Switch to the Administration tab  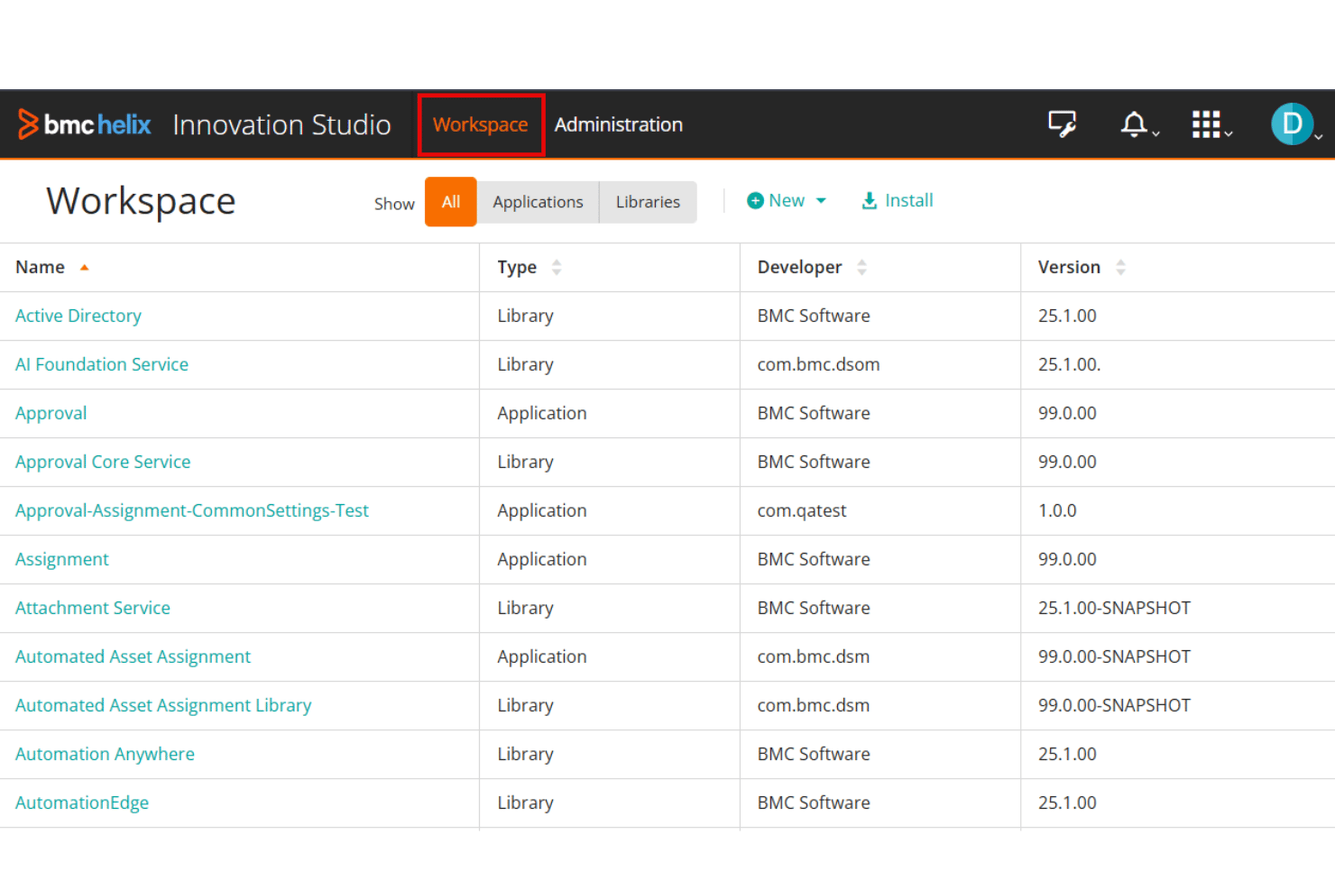pyautogui.click(x=618, y=124)
